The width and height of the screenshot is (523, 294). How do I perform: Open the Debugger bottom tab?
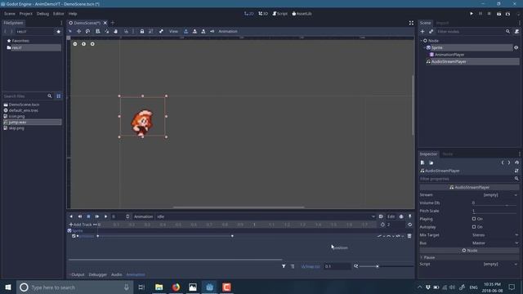point(98,274)
